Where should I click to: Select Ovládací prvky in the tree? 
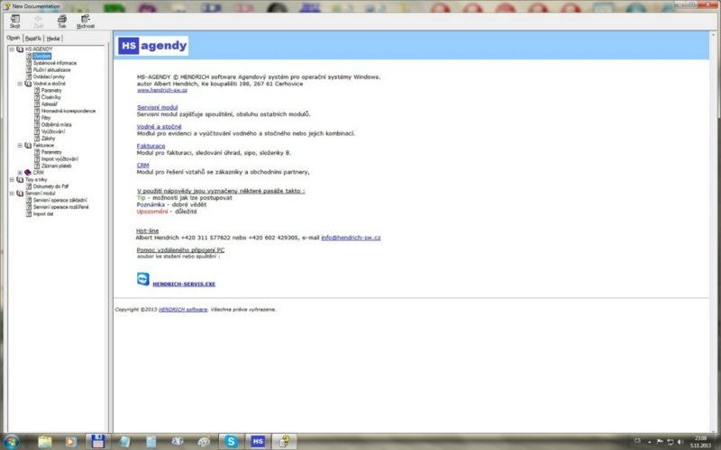[x=49, y=76]
